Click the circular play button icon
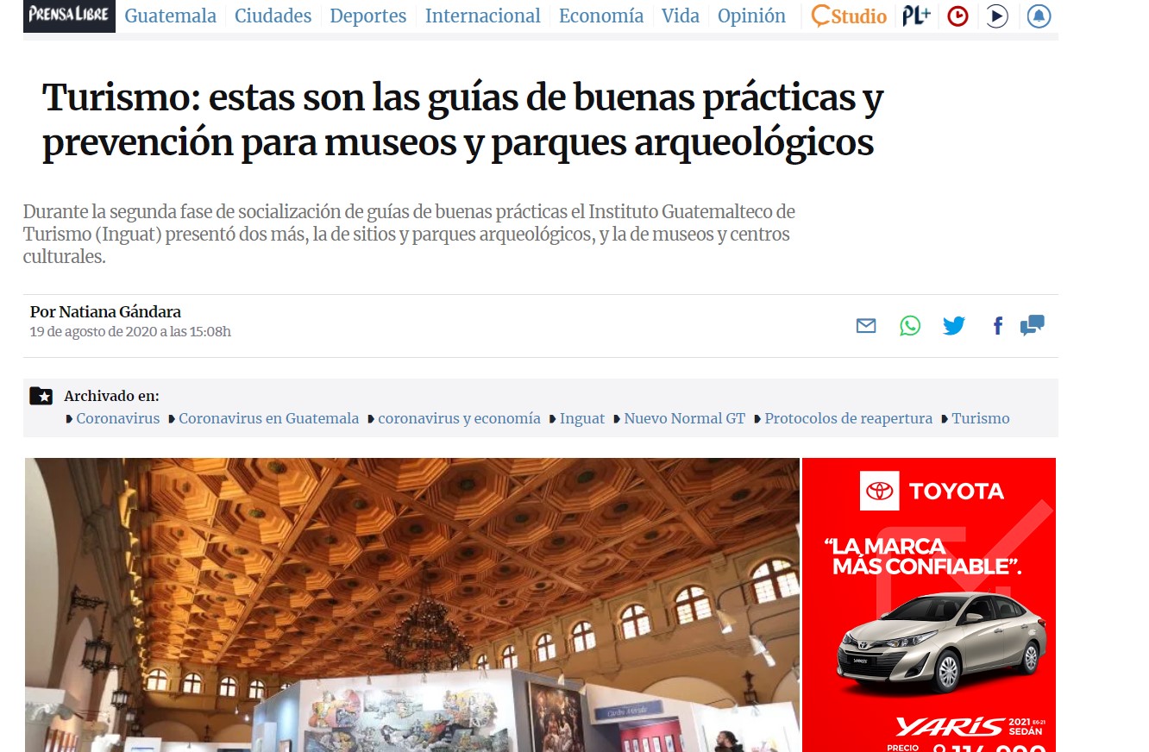1149x752 pixels. click(x=997, y=16)
